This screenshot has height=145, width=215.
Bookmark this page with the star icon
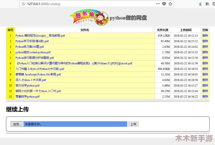pyautogui.click(x=170, y=4)
